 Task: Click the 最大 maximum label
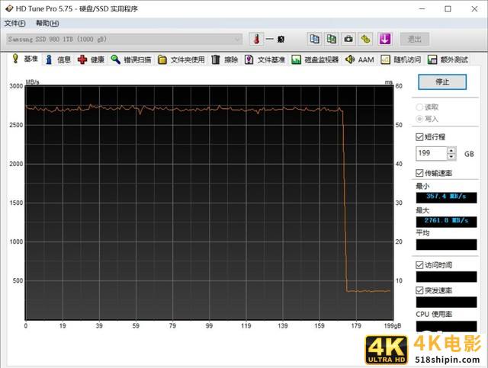422,210
